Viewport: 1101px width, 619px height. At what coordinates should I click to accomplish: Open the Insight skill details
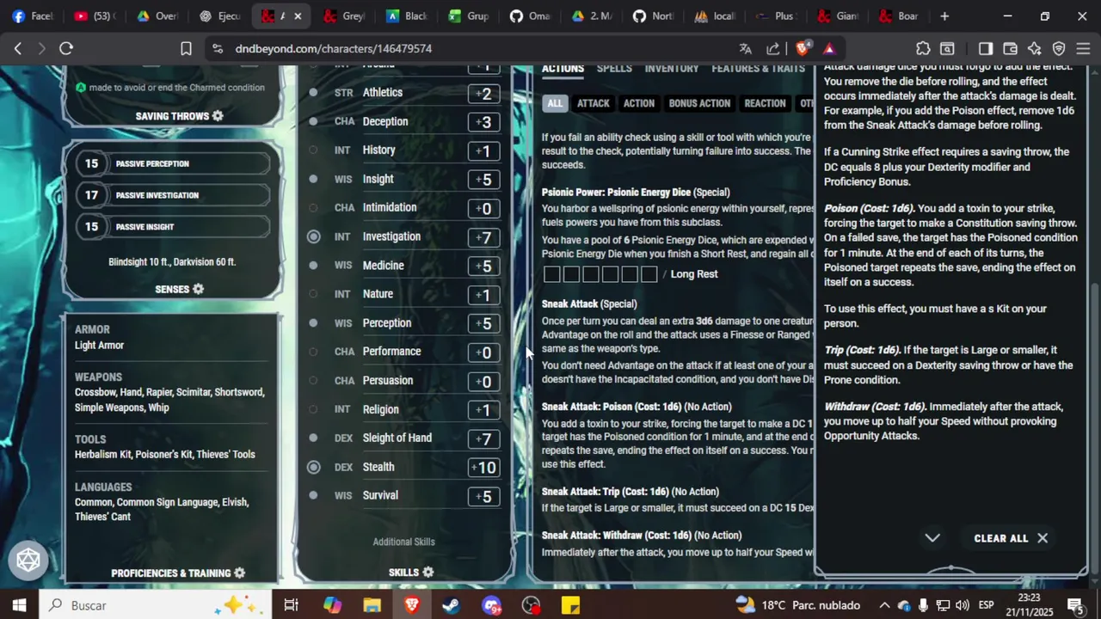(378, 179)
